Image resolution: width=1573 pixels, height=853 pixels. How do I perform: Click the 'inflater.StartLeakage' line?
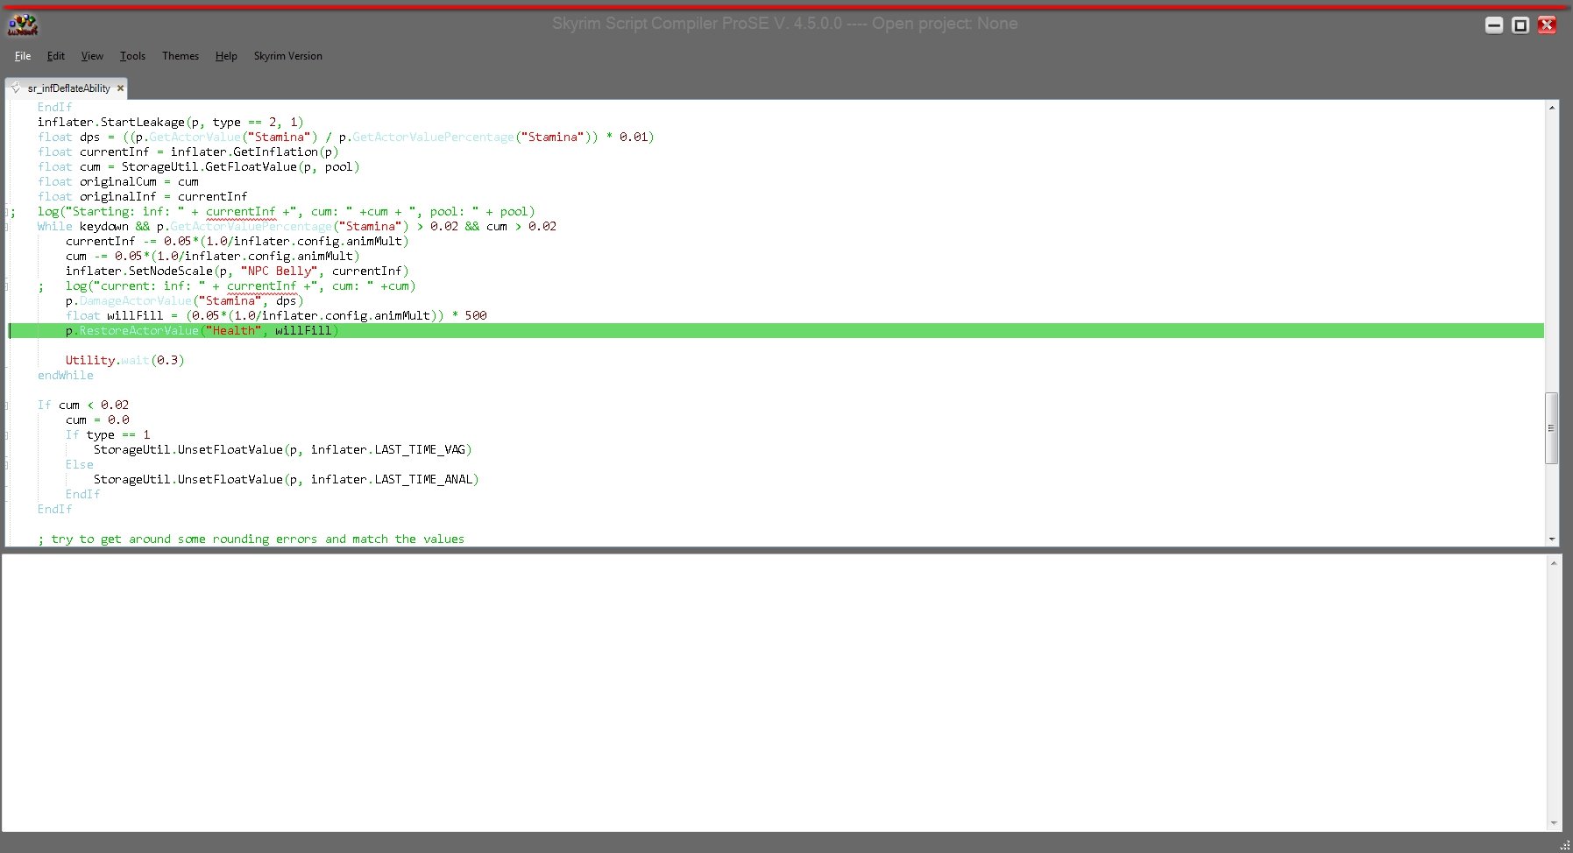(170, 122)
